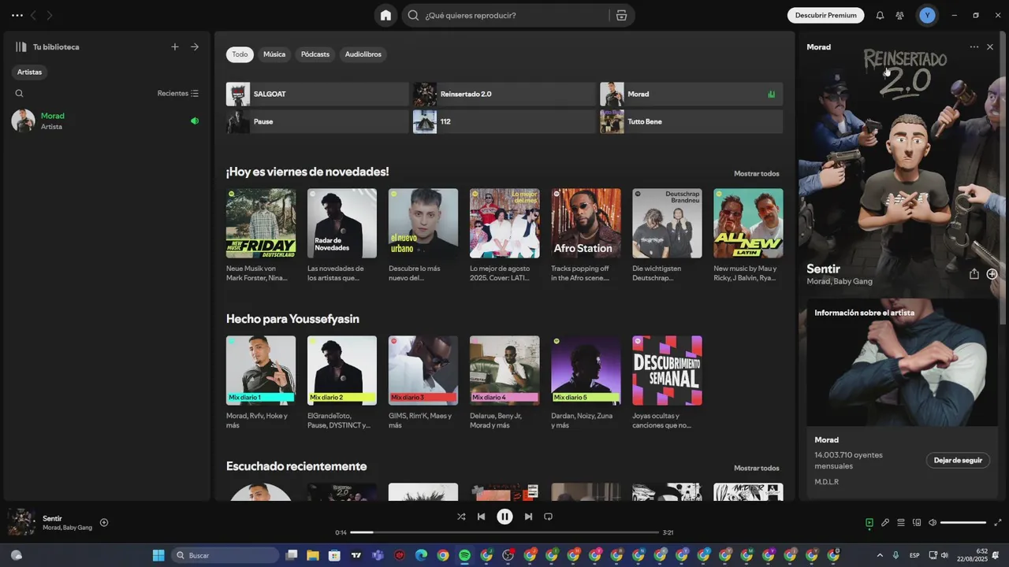Image resolution: width=1009 pixels, height=567 pixels.
Task: Adjust the volume slider
Action: point(963,522)
